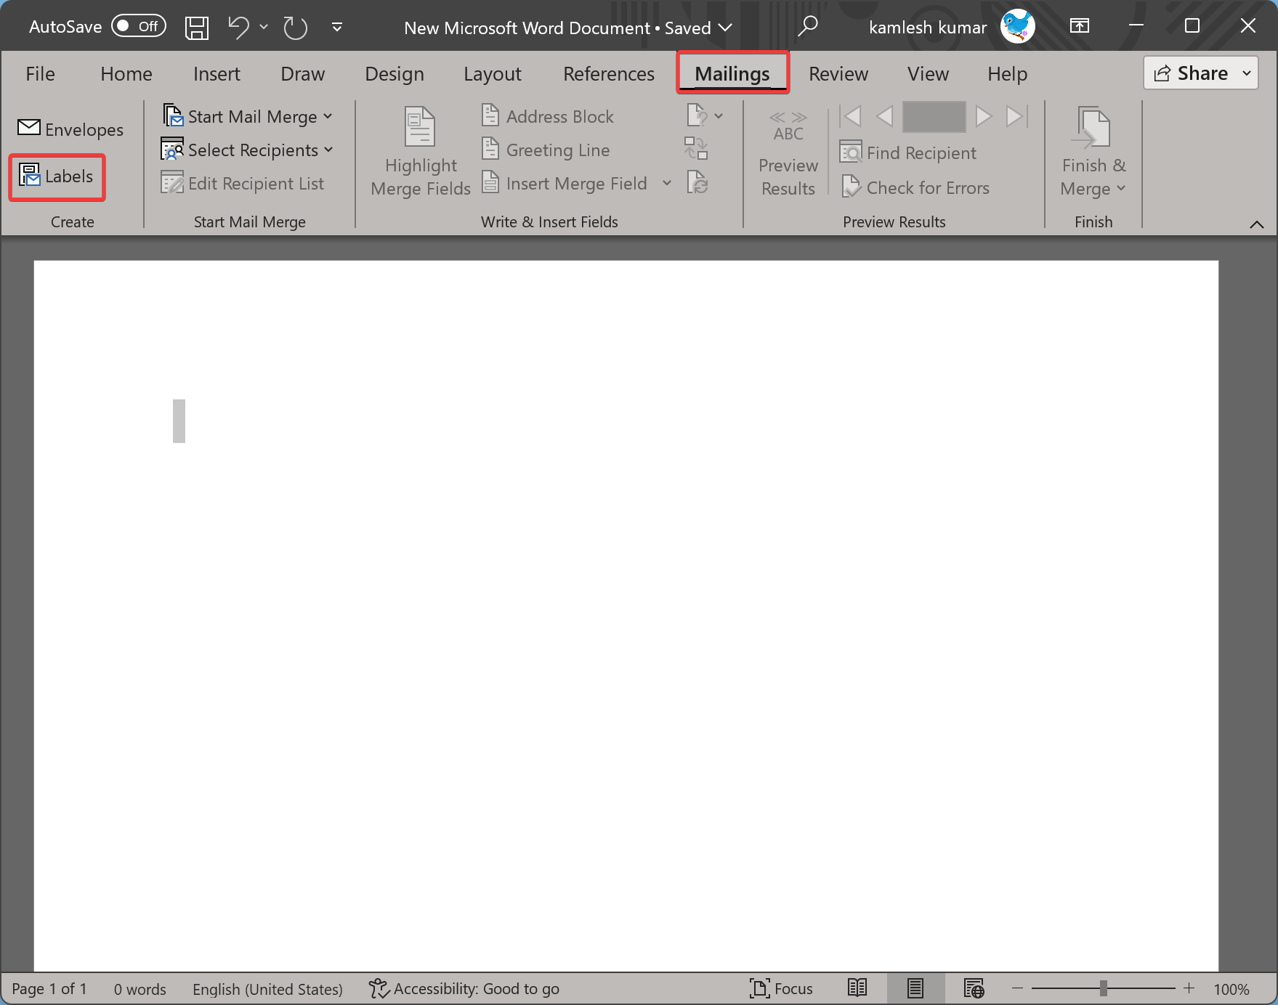Go to Previous Record arrow
The height and width of the screenshot is (1005, 1278).
point(884,116)
